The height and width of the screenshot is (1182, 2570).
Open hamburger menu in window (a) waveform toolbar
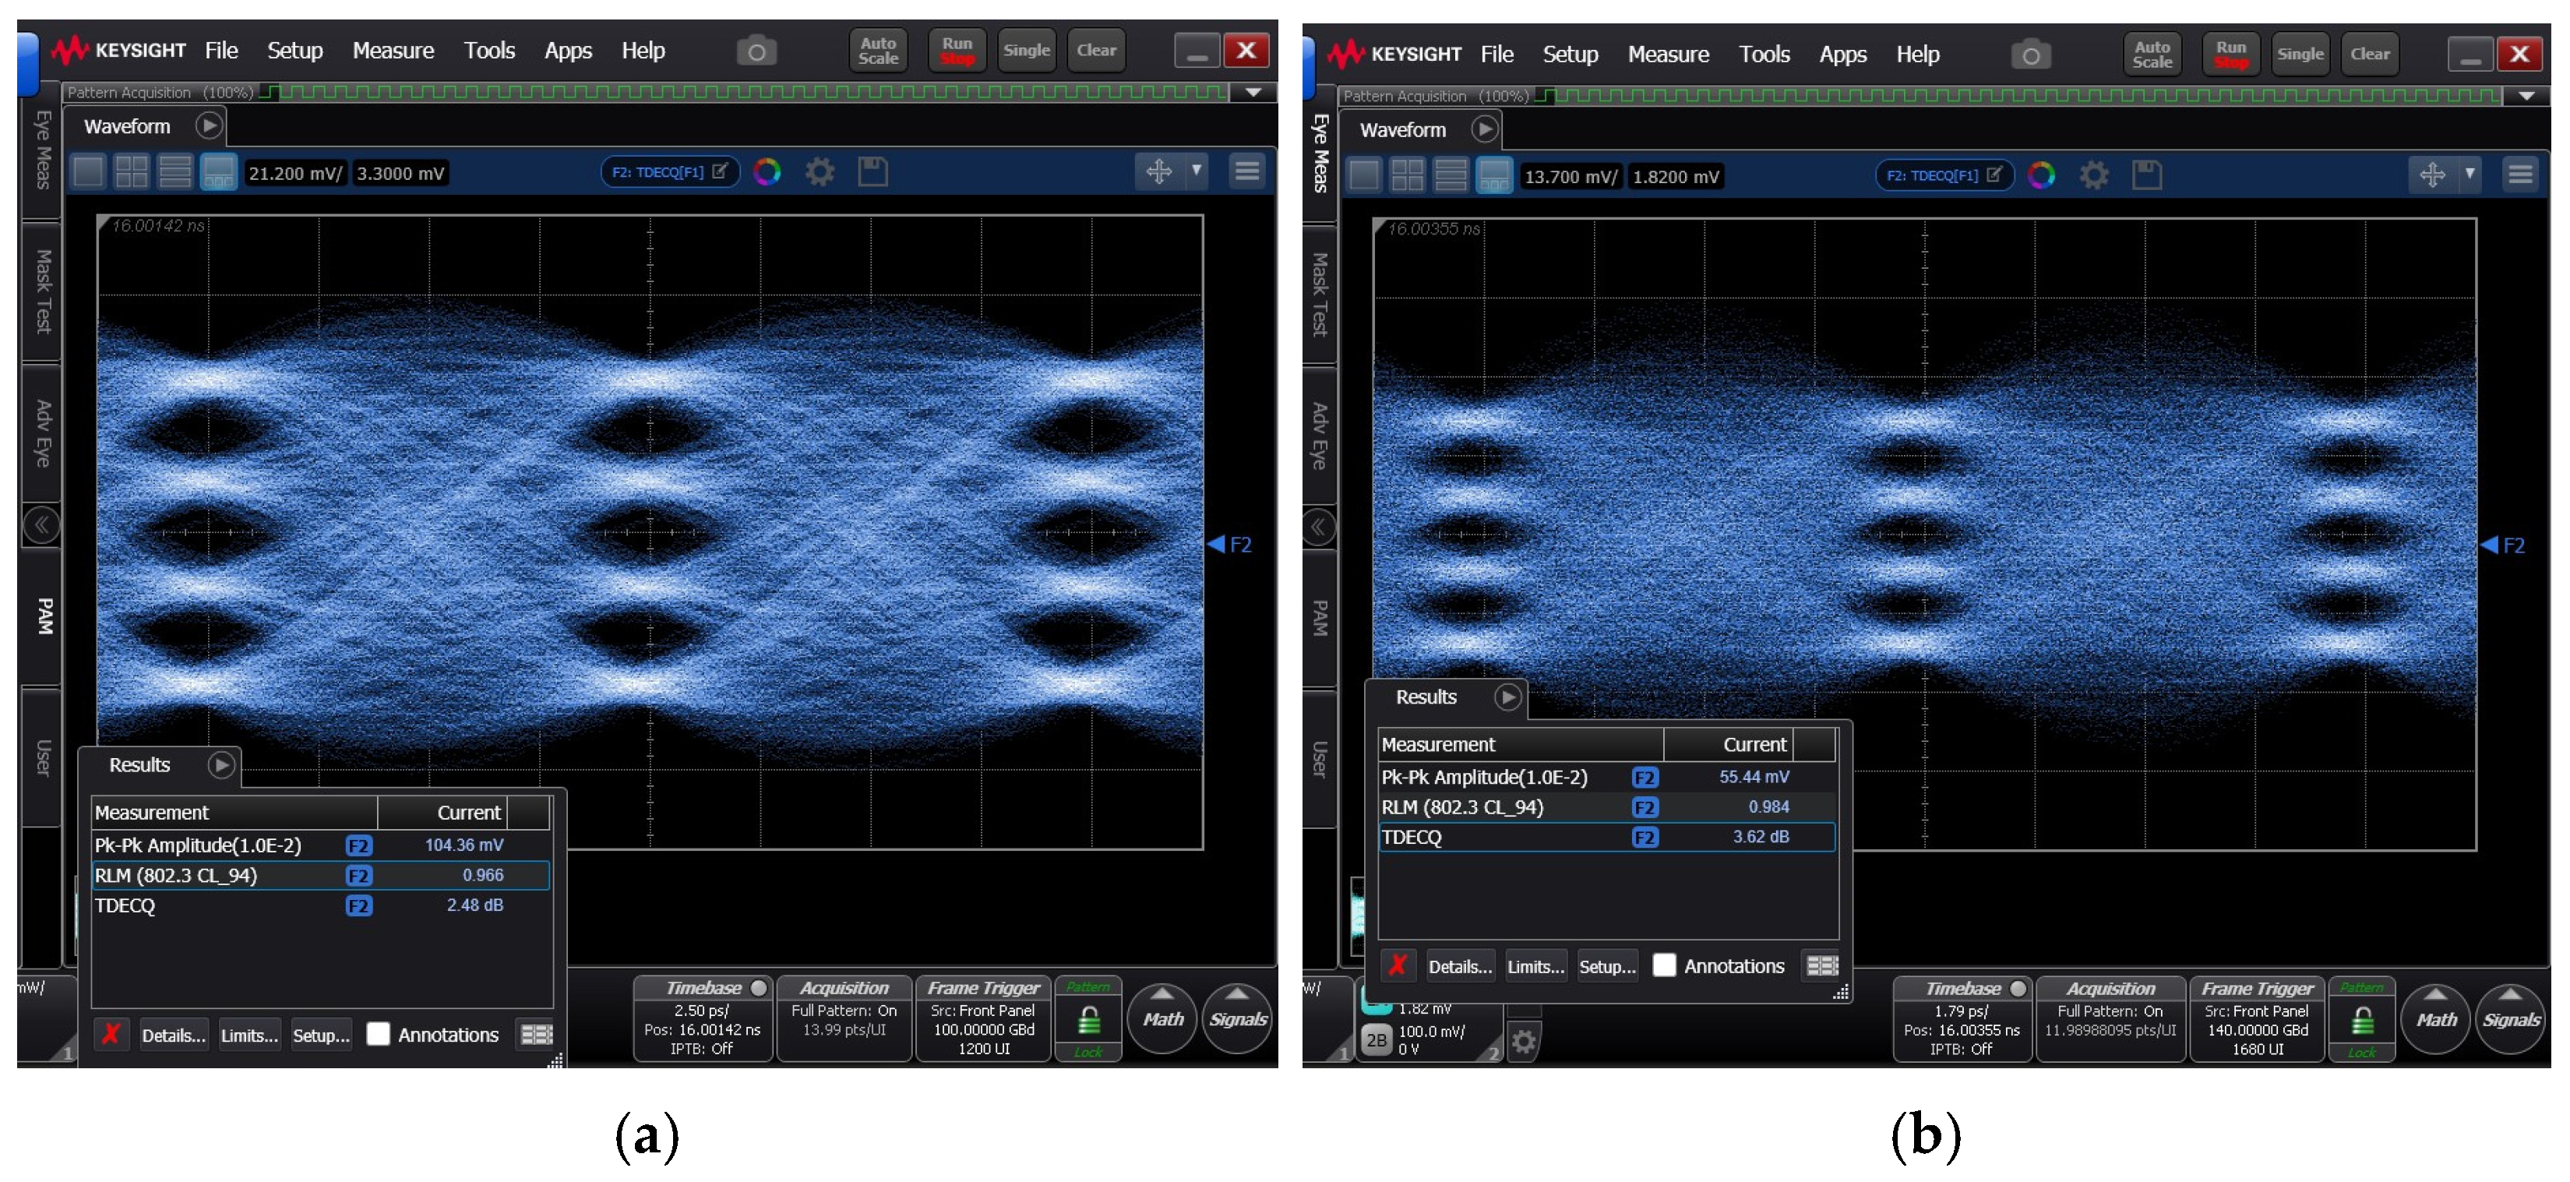(x=1247, y=171)
